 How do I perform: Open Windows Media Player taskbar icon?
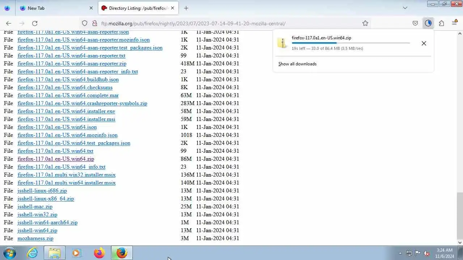click(76, 253)
